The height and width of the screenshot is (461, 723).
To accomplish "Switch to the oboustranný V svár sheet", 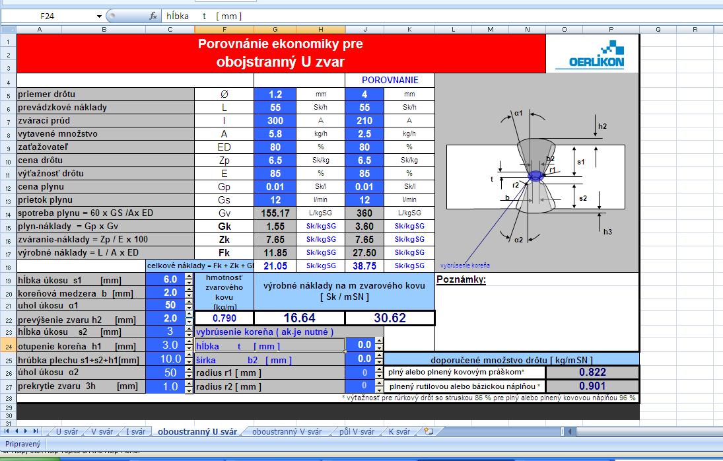I will [x=287, y=431].
